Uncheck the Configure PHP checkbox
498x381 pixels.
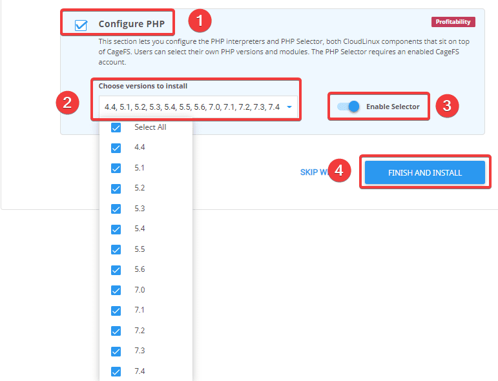[x=81, y=25]
